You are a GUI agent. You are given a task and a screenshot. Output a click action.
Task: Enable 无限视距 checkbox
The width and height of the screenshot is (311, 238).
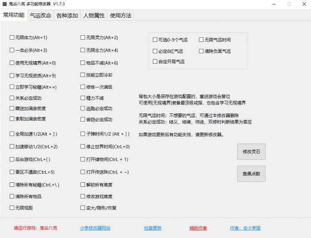click(x=21, y=208)
